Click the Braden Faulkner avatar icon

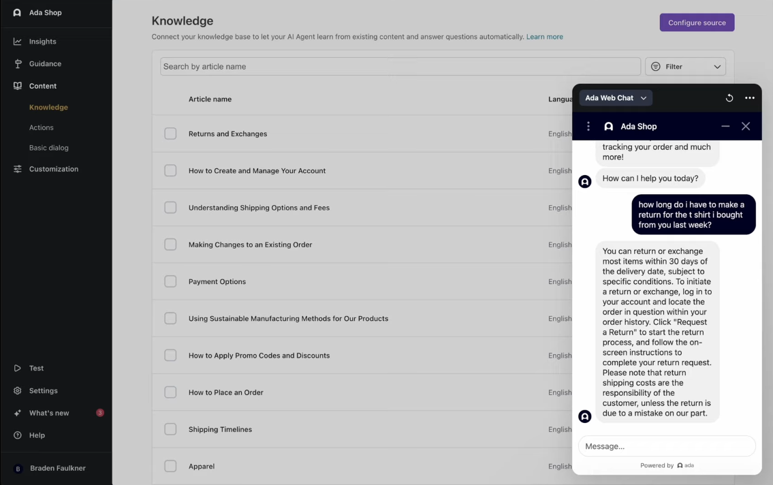pyautogui.click(x=18, y=469)
